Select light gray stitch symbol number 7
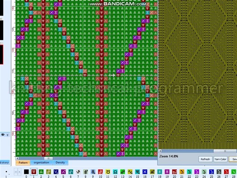This screenshot has width=237, height=178. (x=78, y=172)
